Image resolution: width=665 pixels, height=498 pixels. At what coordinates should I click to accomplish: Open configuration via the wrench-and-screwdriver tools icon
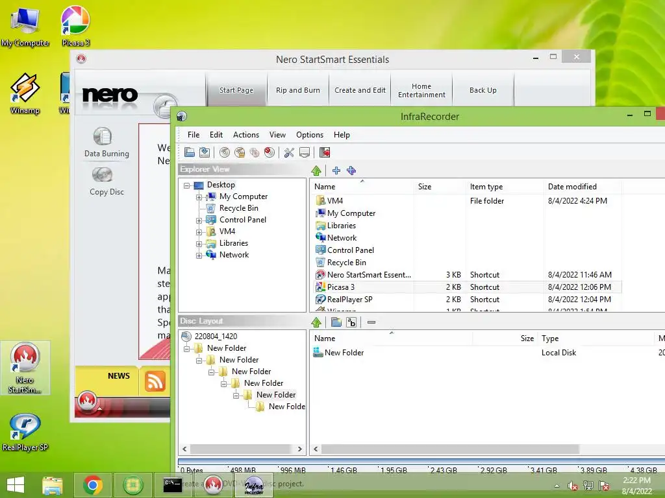(289, 152)
